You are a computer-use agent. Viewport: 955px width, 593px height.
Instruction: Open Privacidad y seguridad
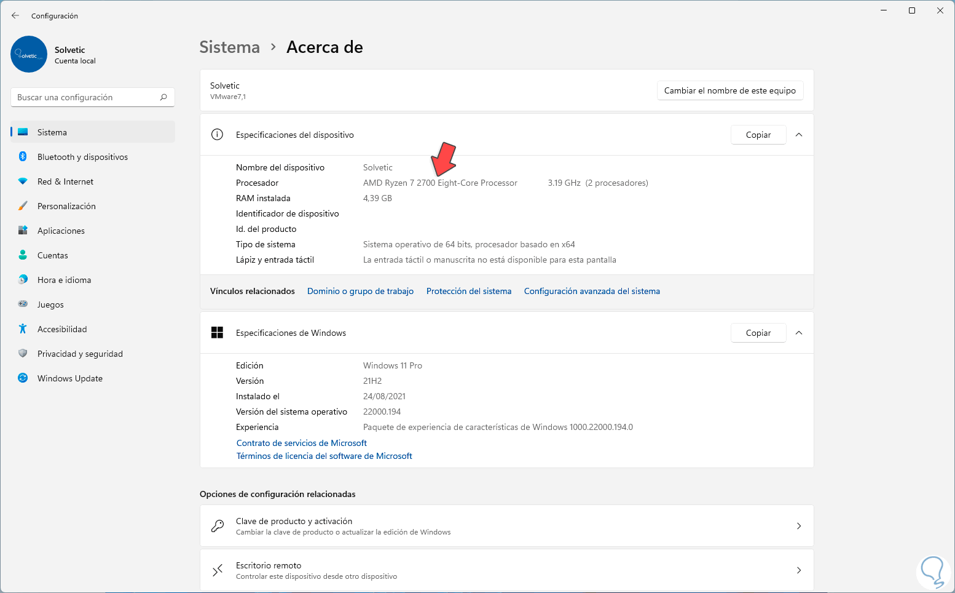pos(93,354)
